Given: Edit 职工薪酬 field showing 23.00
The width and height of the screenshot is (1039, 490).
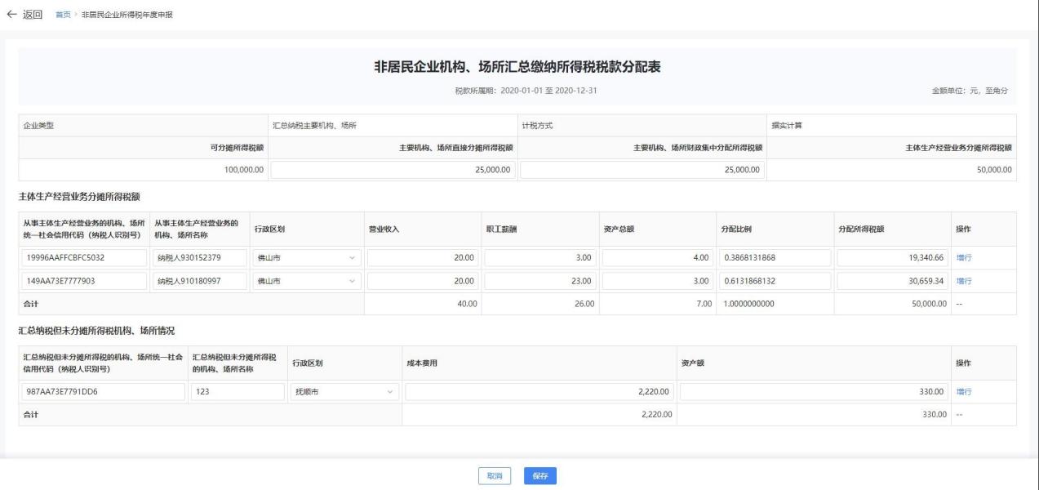Looking at the screenshot, I should point(539,281).
